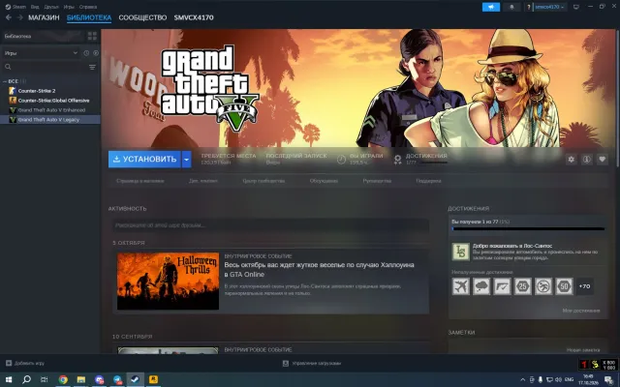Screen dimensions: 620x387
Task: Open the store page link
Action: [139, 181]
